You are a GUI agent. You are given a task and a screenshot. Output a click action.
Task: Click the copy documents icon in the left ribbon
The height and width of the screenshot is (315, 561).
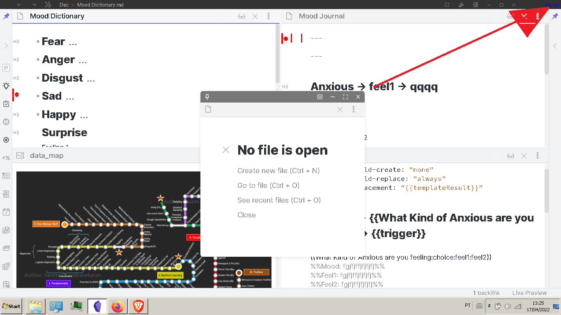6,230
